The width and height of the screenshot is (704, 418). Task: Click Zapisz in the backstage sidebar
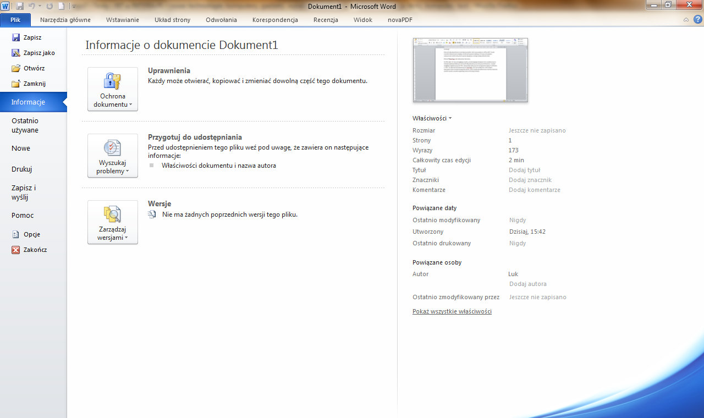33,37
